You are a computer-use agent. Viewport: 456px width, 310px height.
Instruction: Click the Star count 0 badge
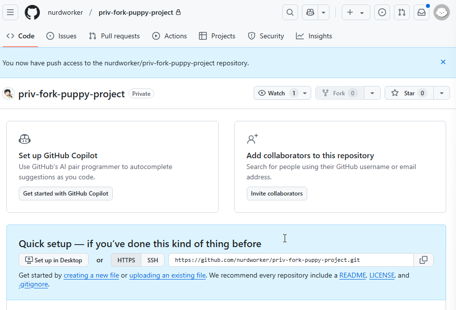click(x=422, y=93)
